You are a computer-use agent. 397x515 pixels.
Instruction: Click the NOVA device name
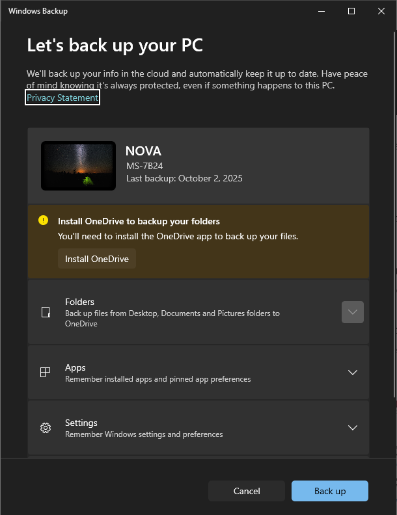click(143, 151)
